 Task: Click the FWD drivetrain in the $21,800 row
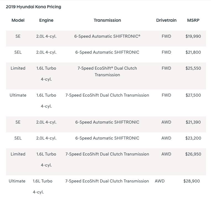coord(166,52)
